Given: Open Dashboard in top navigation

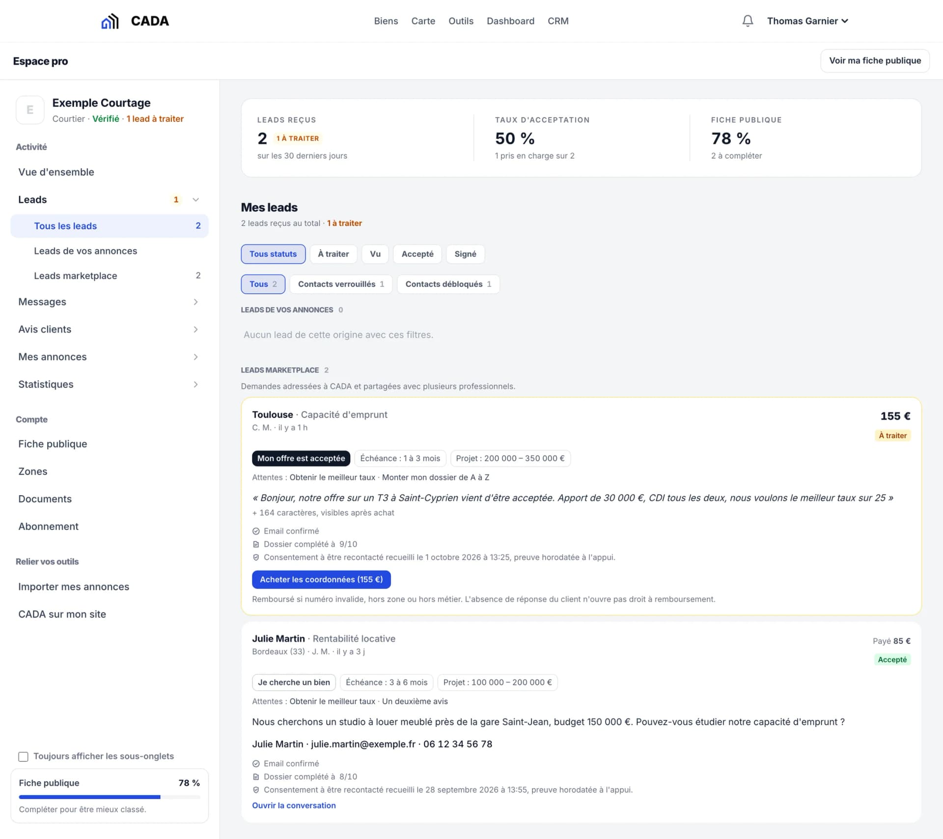Looking at the screenshot, I should point(510,21).
